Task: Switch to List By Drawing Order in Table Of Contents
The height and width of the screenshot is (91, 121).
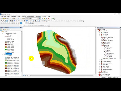Action: [1, 30]
